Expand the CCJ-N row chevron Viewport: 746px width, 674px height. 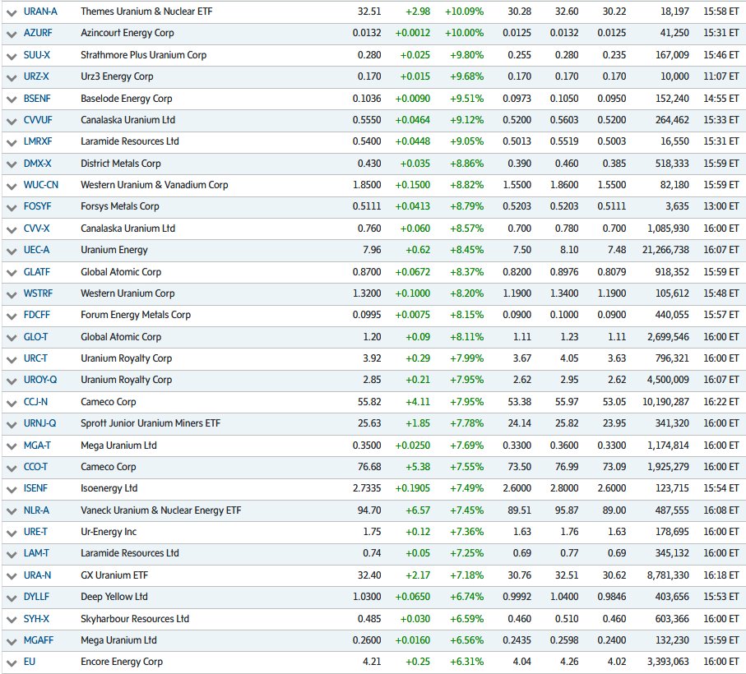point(12,403)
